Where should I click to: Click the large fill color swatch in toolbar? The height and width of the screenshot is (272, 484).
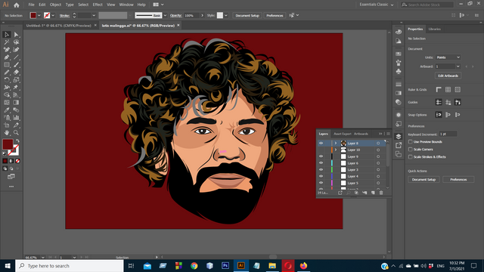pos(8,144)
